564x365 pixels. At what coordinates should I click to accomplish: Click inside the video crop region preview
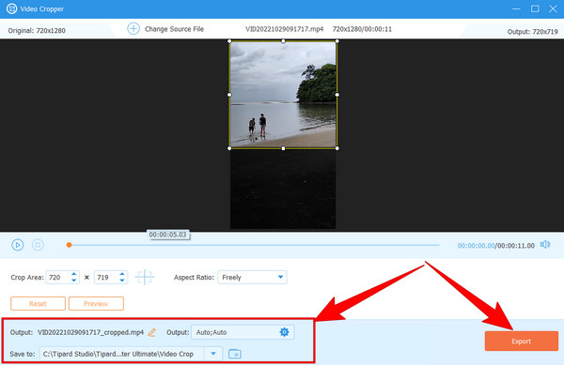pos(284,95)
